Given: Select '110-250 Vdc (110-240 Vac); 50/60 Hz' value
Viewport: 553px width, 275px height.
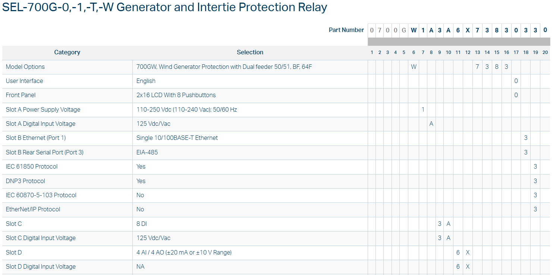Looking at the screenshot, I should point(187,110).
